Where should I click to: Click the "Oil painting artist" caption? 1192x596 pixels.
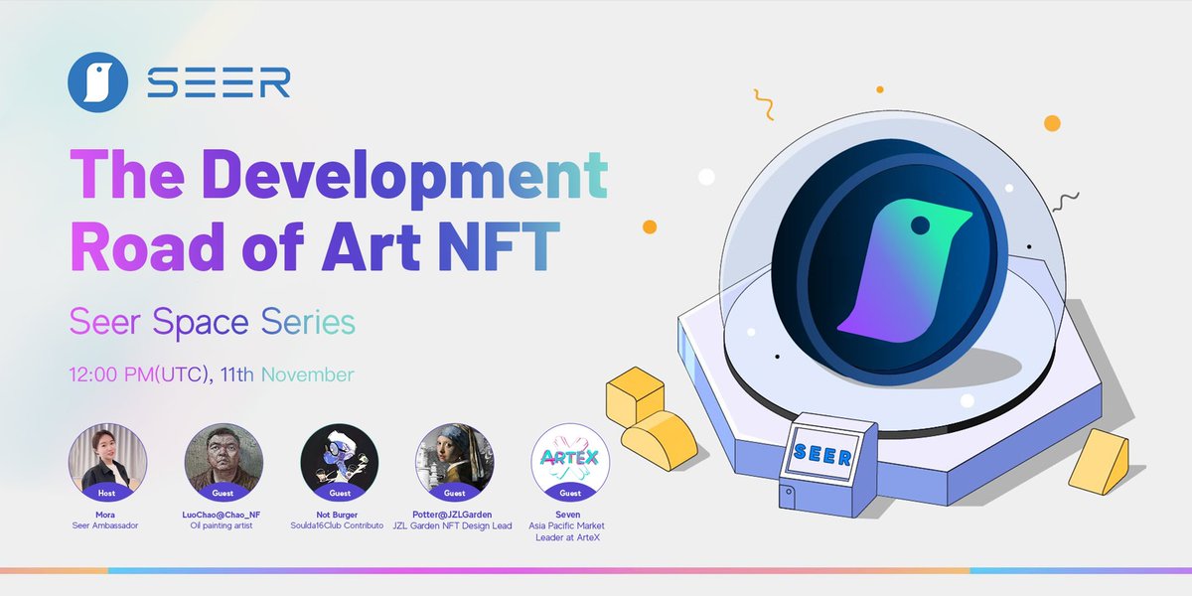point(223,525)
